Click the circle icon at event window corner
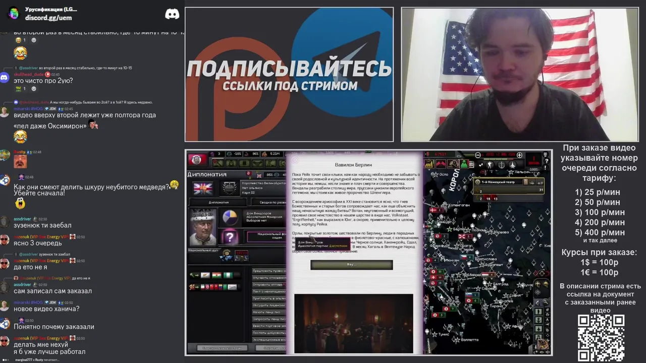 295,160
